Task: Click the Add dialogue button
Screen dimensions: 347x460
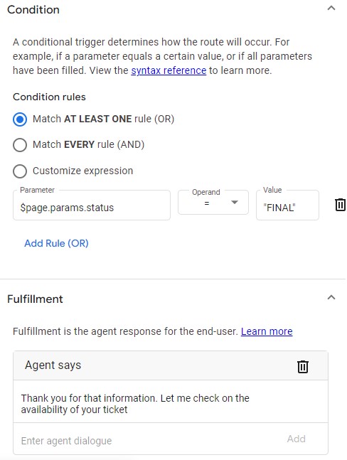Action: (297, 439)
